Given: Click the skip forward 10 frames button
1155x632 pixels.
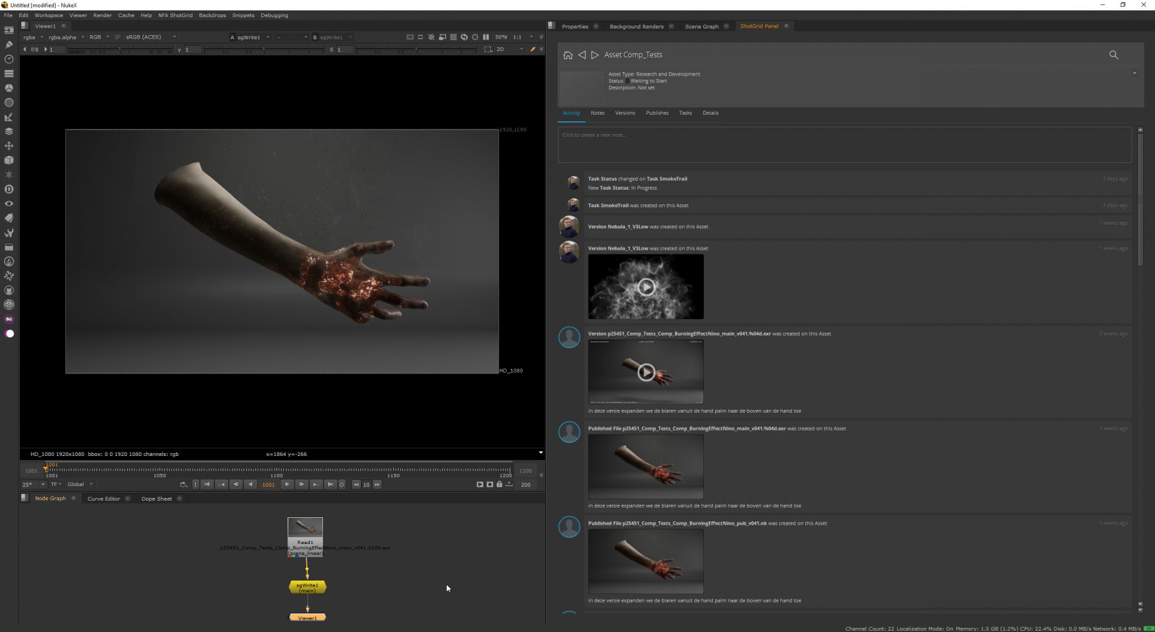Looking at the screenshot, I should [377, 485].
